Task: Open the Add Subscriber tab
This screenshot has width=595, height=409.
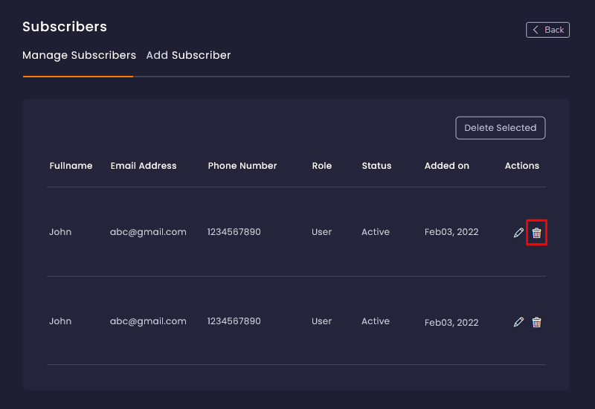Action: 188,56
